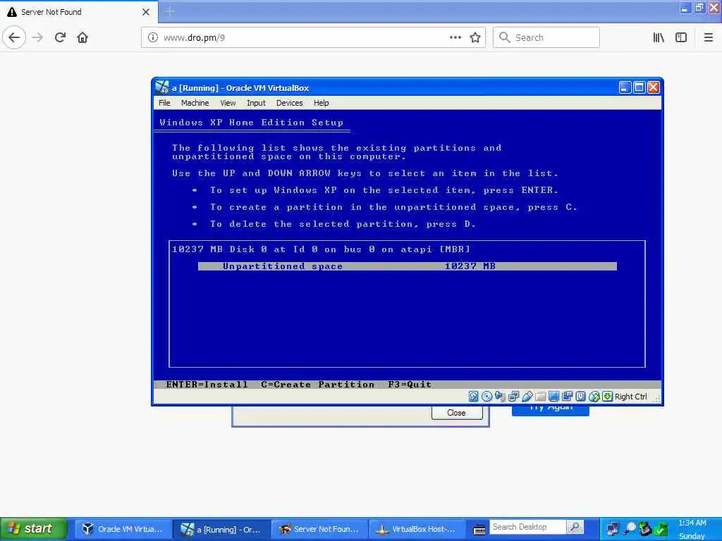722x541 pixels.
Task: Switch to Oracle VM VirtualBox Manager taskbar button
Action: click(122, 529)
